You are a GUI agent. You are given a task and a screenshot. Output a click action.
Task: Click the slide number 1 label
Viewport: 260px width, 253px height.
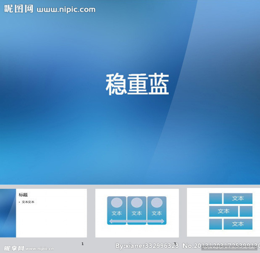point(83,244)
